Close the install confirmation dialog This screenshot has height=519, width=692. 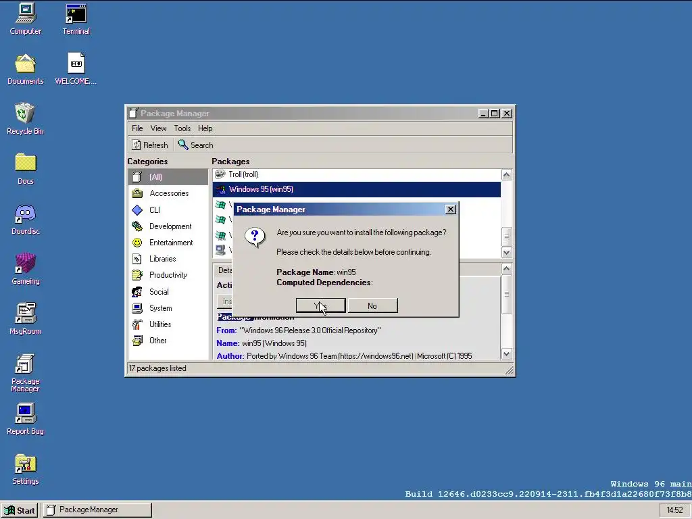point(450,209)
